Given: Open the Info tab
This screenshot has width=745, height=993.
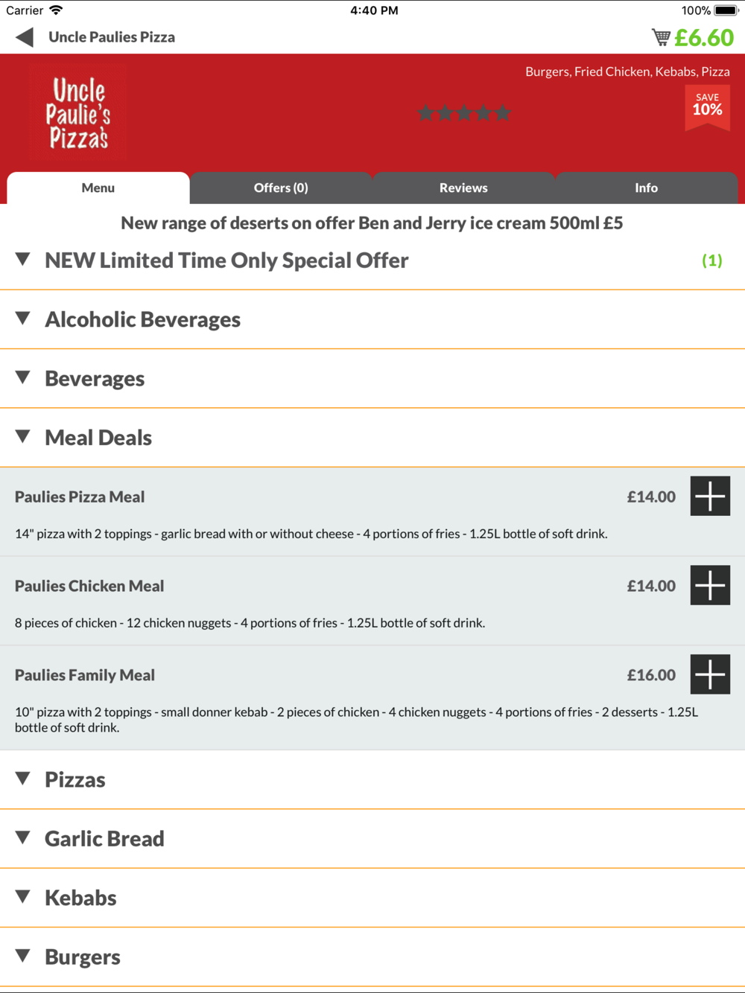Looking at the screenshot, I should [x=646, y=188].
